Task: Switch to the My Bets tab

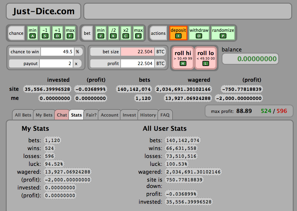Action: 44,115
